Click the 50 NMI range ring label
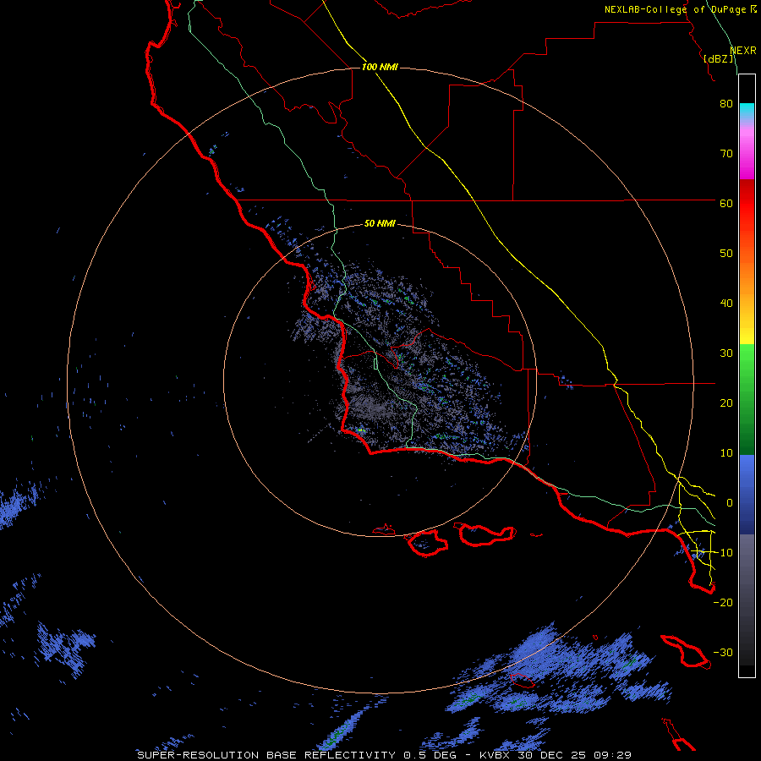 (380, 223)
